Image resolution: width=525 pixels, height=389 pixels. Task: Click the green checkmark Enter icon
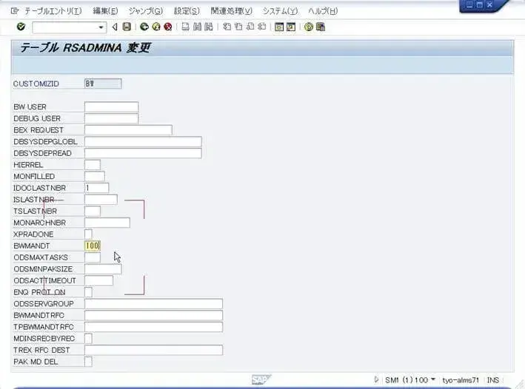[21, 27]
